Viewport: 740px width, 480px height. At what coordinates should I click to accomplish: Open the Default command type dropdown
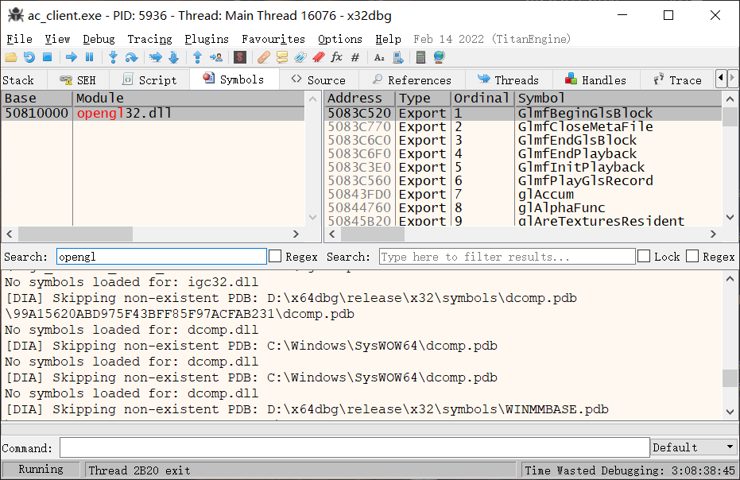pyautogui.click(x=693, y=447)
